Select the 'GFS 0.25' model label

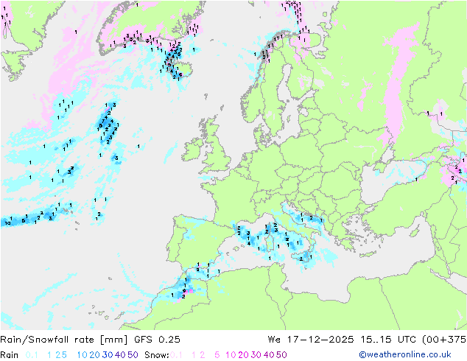157,340
